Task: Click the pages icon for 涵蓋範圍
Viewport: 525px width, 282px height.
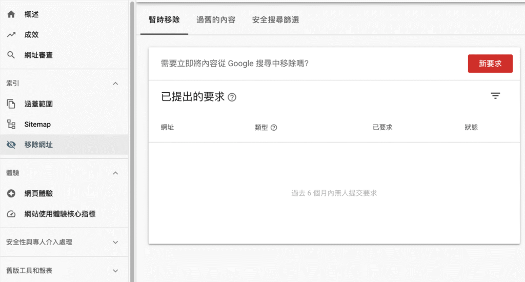Action: click(x=11, y=104)
